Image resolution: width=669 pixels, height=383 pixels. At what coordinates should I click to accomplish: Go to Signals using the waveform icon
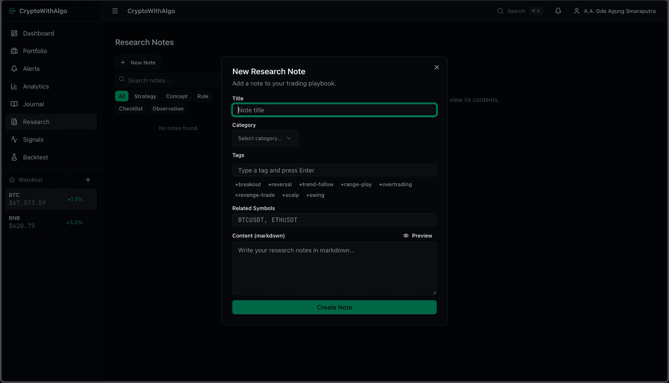click(x=14, y=139)
